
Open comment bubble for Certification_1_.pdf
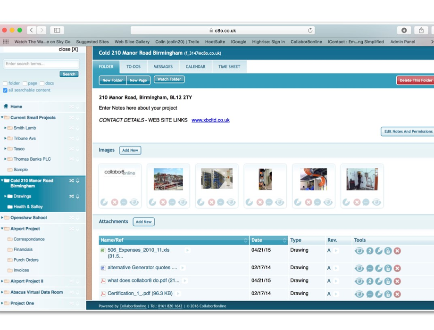(369, 294)
